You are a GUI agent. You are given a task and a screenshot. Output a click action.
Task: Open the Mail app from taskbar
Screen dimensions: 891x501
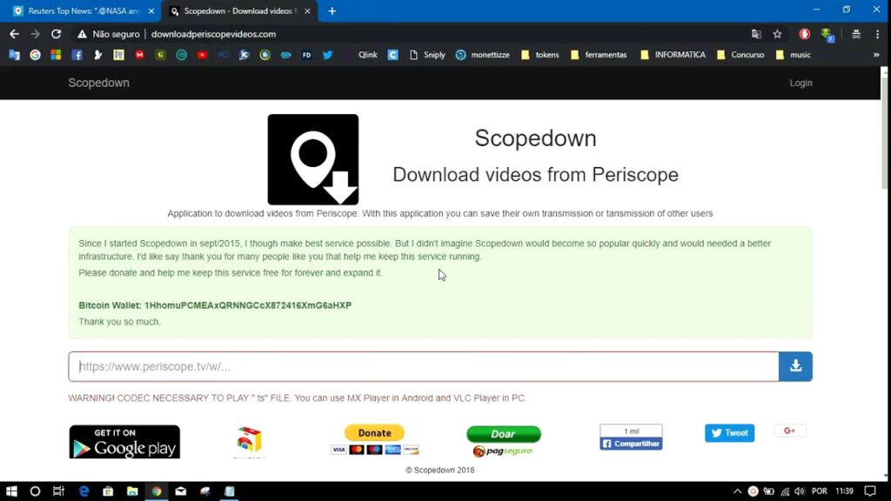[181, 491]
